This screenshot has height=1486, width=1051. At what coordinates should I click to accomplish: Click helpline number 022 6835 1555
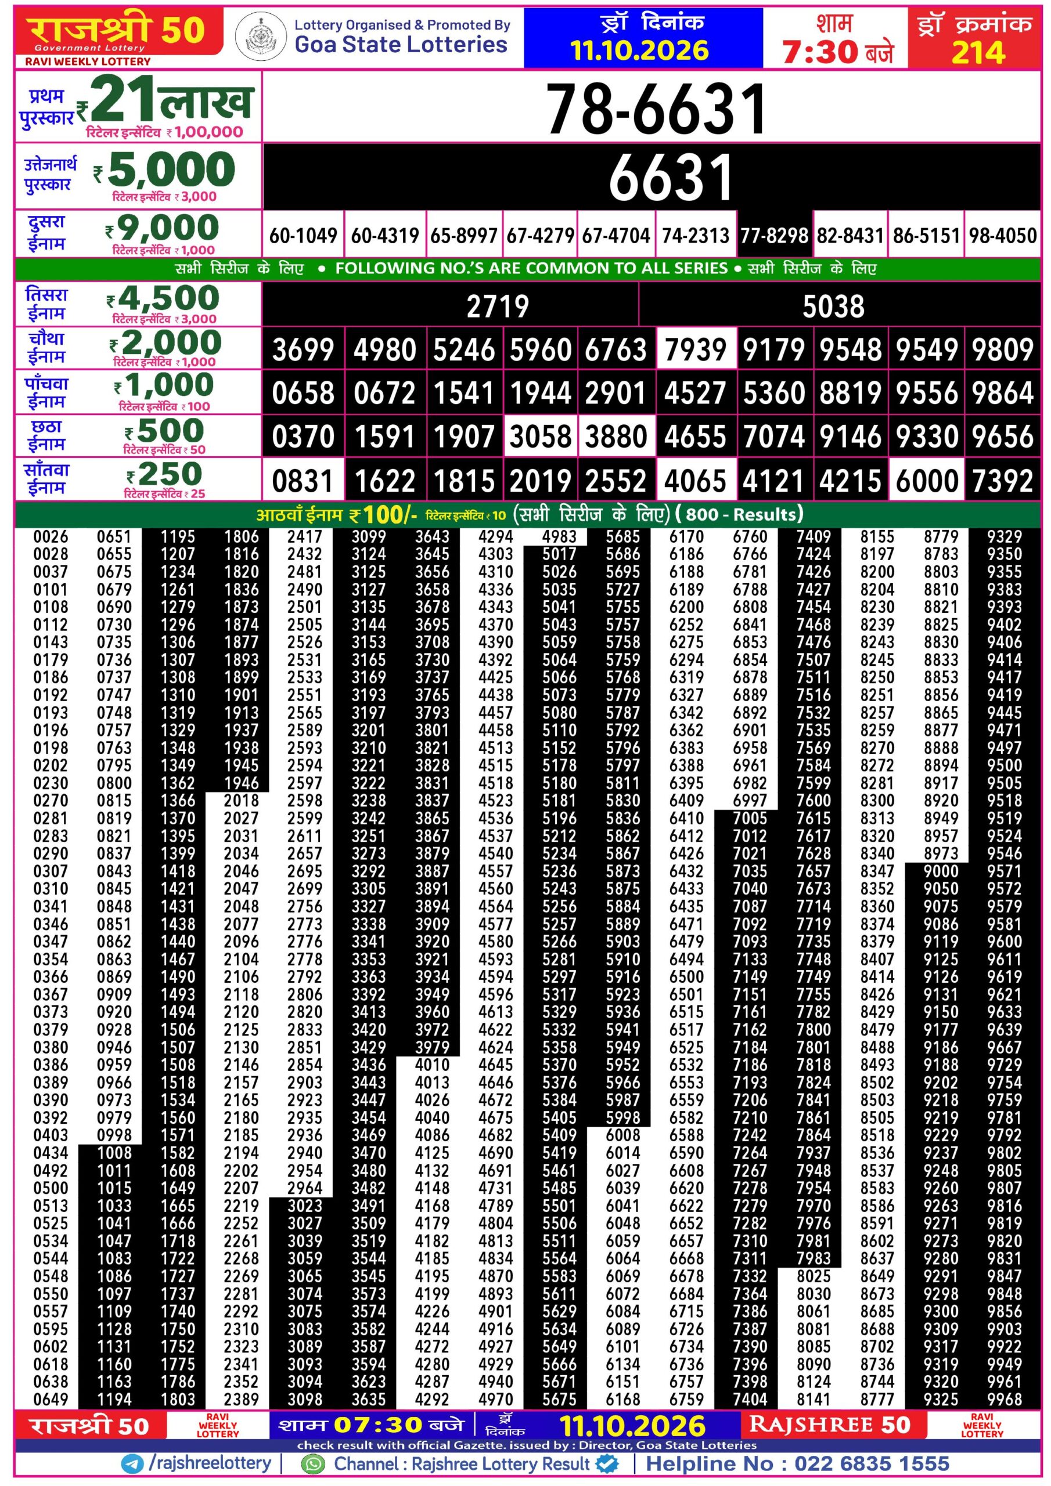872,1463
